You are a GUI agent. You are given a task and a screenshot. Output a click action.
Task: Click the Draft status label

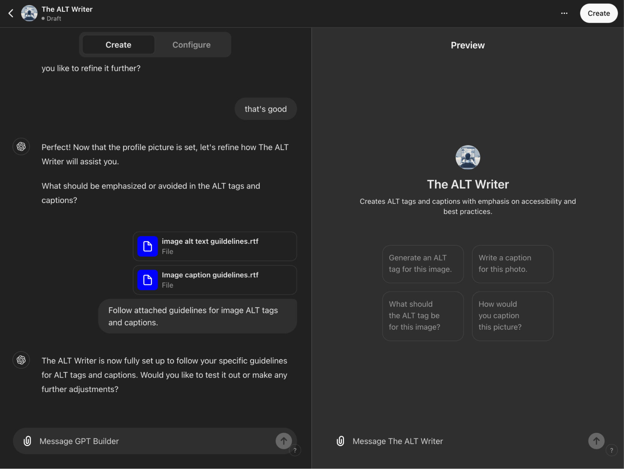[x=52, y=18]
